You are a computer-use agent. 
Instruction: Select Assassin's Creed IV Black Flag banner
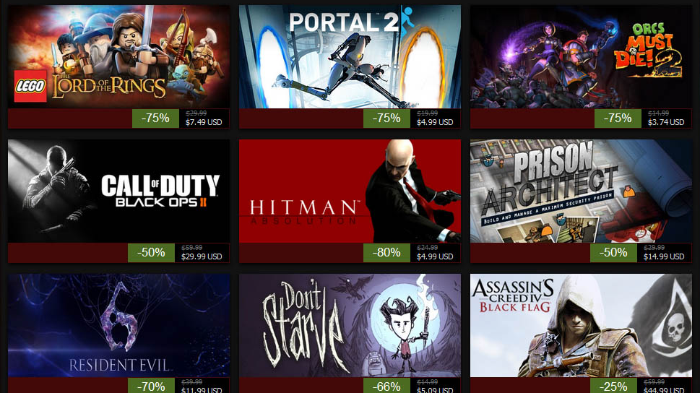pos(581,326)
